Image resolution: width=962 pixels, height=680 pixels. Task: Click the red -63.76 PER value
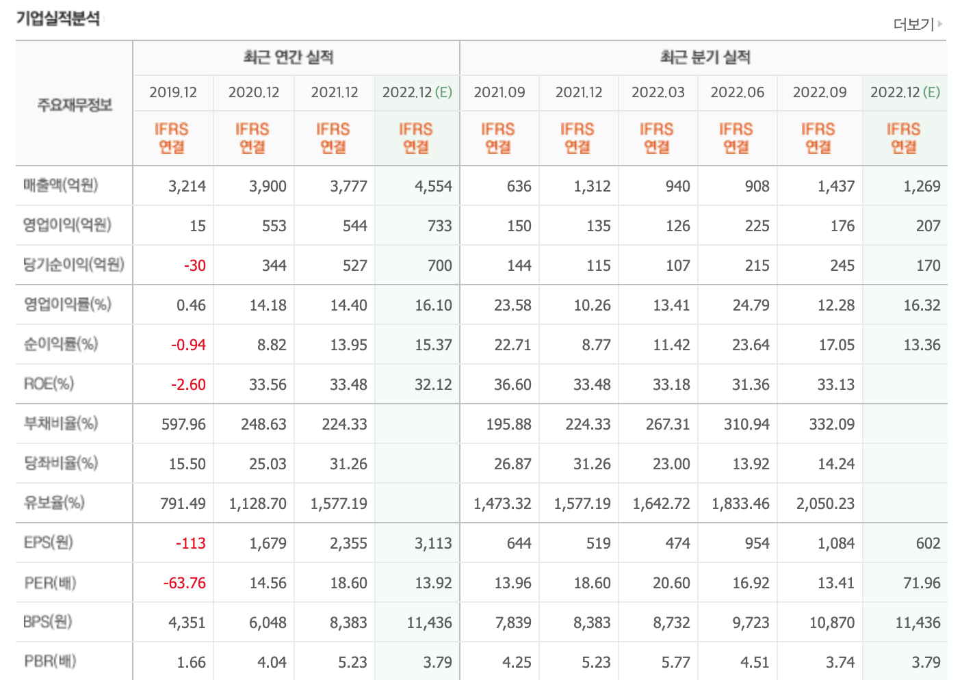185,583
